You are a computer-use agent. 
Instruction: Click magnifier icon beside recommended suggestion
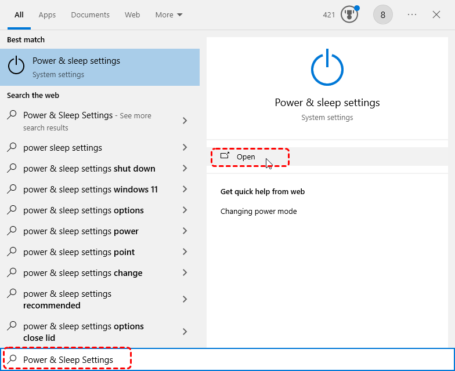pos(12,293)
